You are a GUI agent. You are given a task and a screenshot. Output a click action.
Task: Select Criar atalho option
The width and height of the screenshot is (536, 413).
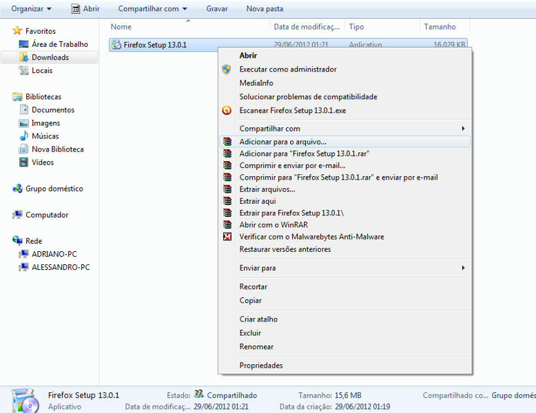tap(346, 319)
